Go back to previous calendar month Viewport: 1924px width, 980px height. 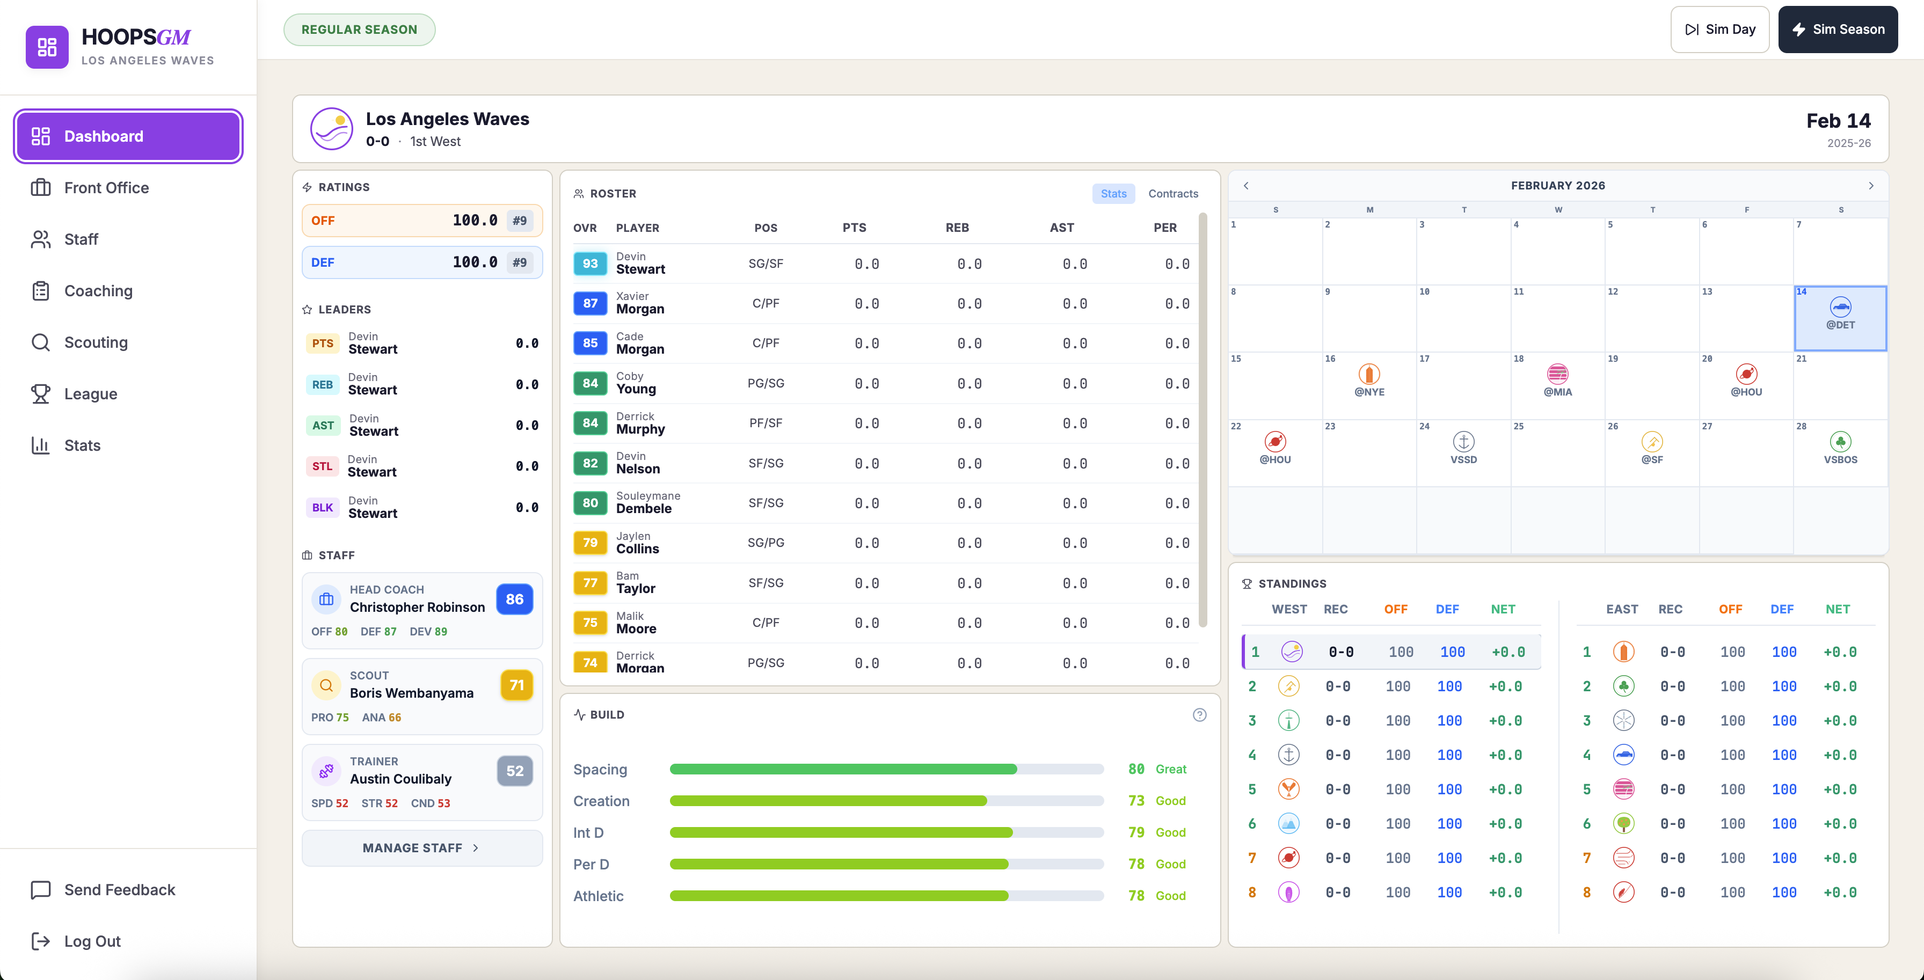[1245, 185]
